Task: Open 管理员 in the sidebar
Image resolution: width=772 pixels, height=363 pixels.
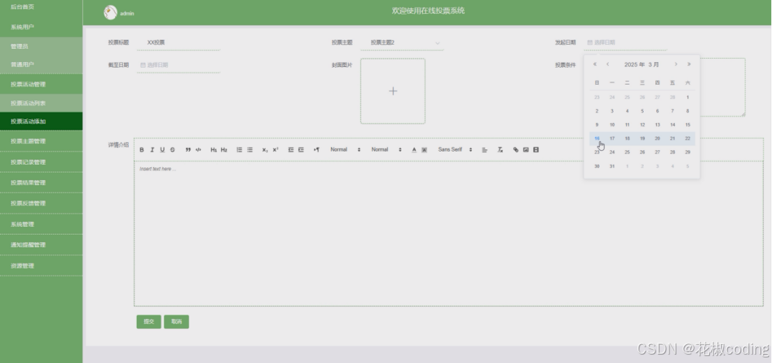Action: pyautogui.click(x=41, y=46)
